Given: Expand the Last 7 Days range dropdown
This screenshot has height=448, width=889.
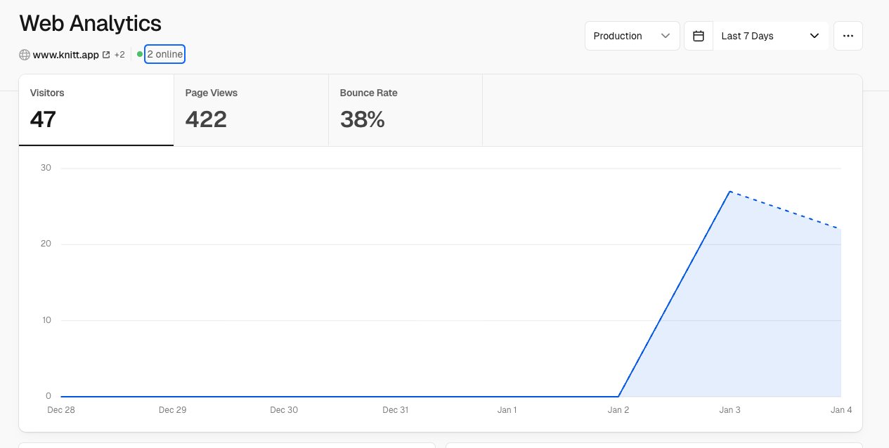Looking at the screenshot, I should (770, 36).
